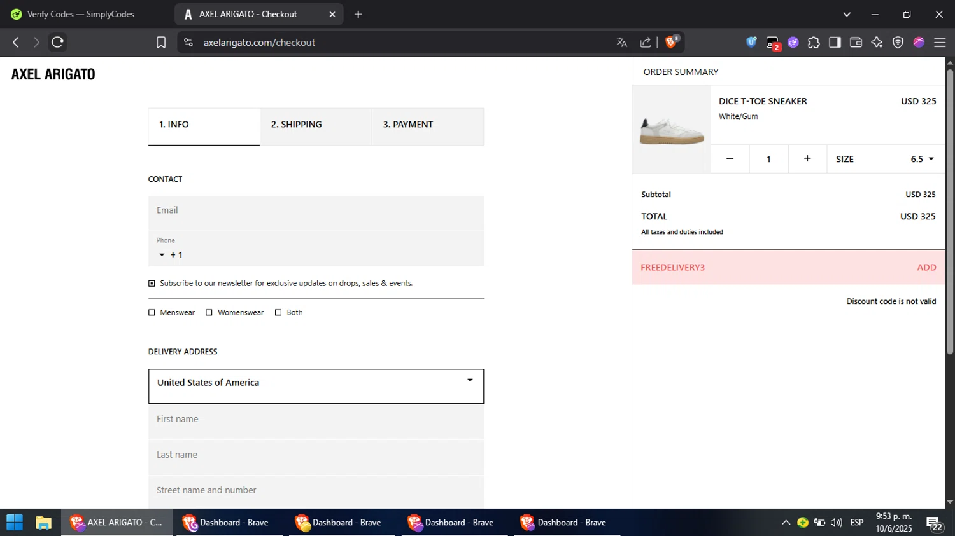Click the purple circular extension icon
Image resolution: width=955 pixels, height=536 pixels.
click(x=793, y=43)
